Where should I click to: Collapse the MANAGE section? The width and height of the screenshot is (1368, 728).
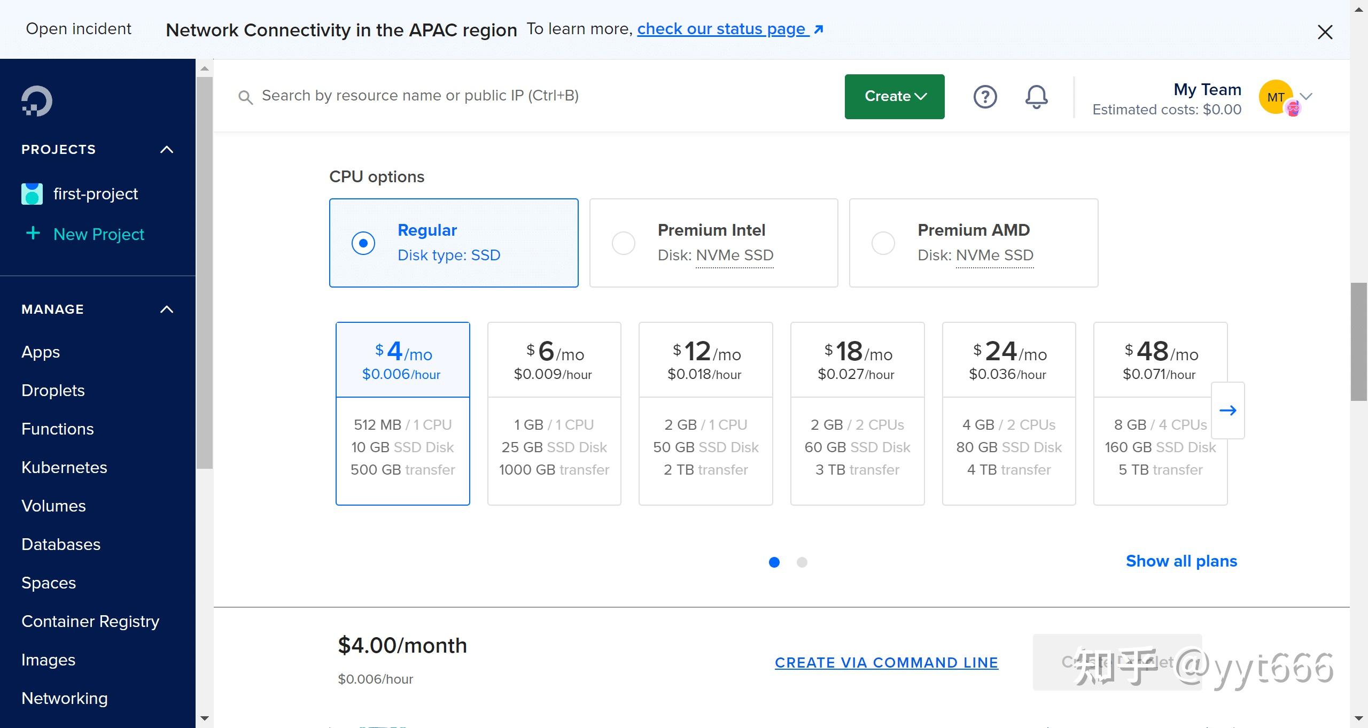[166, 309]
